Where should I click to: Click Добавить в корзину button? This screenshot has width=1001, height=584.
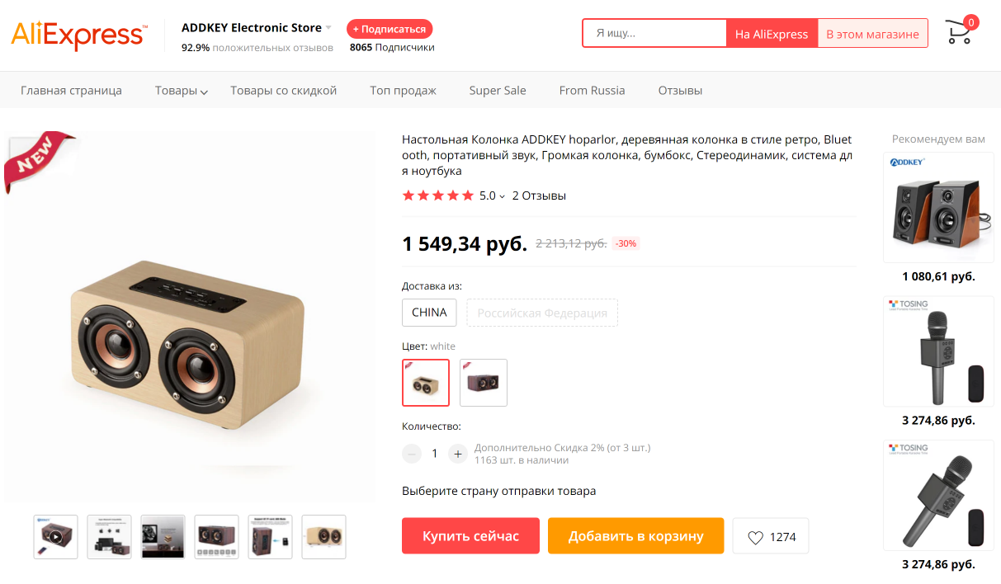pyautogui.click(x=635, y=536)
